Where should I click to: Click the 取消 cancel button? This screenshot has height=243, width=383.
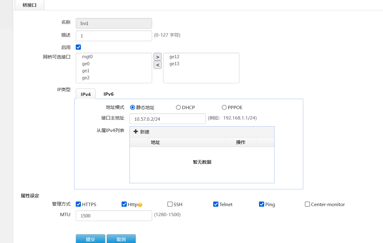(x=121, y=239)
